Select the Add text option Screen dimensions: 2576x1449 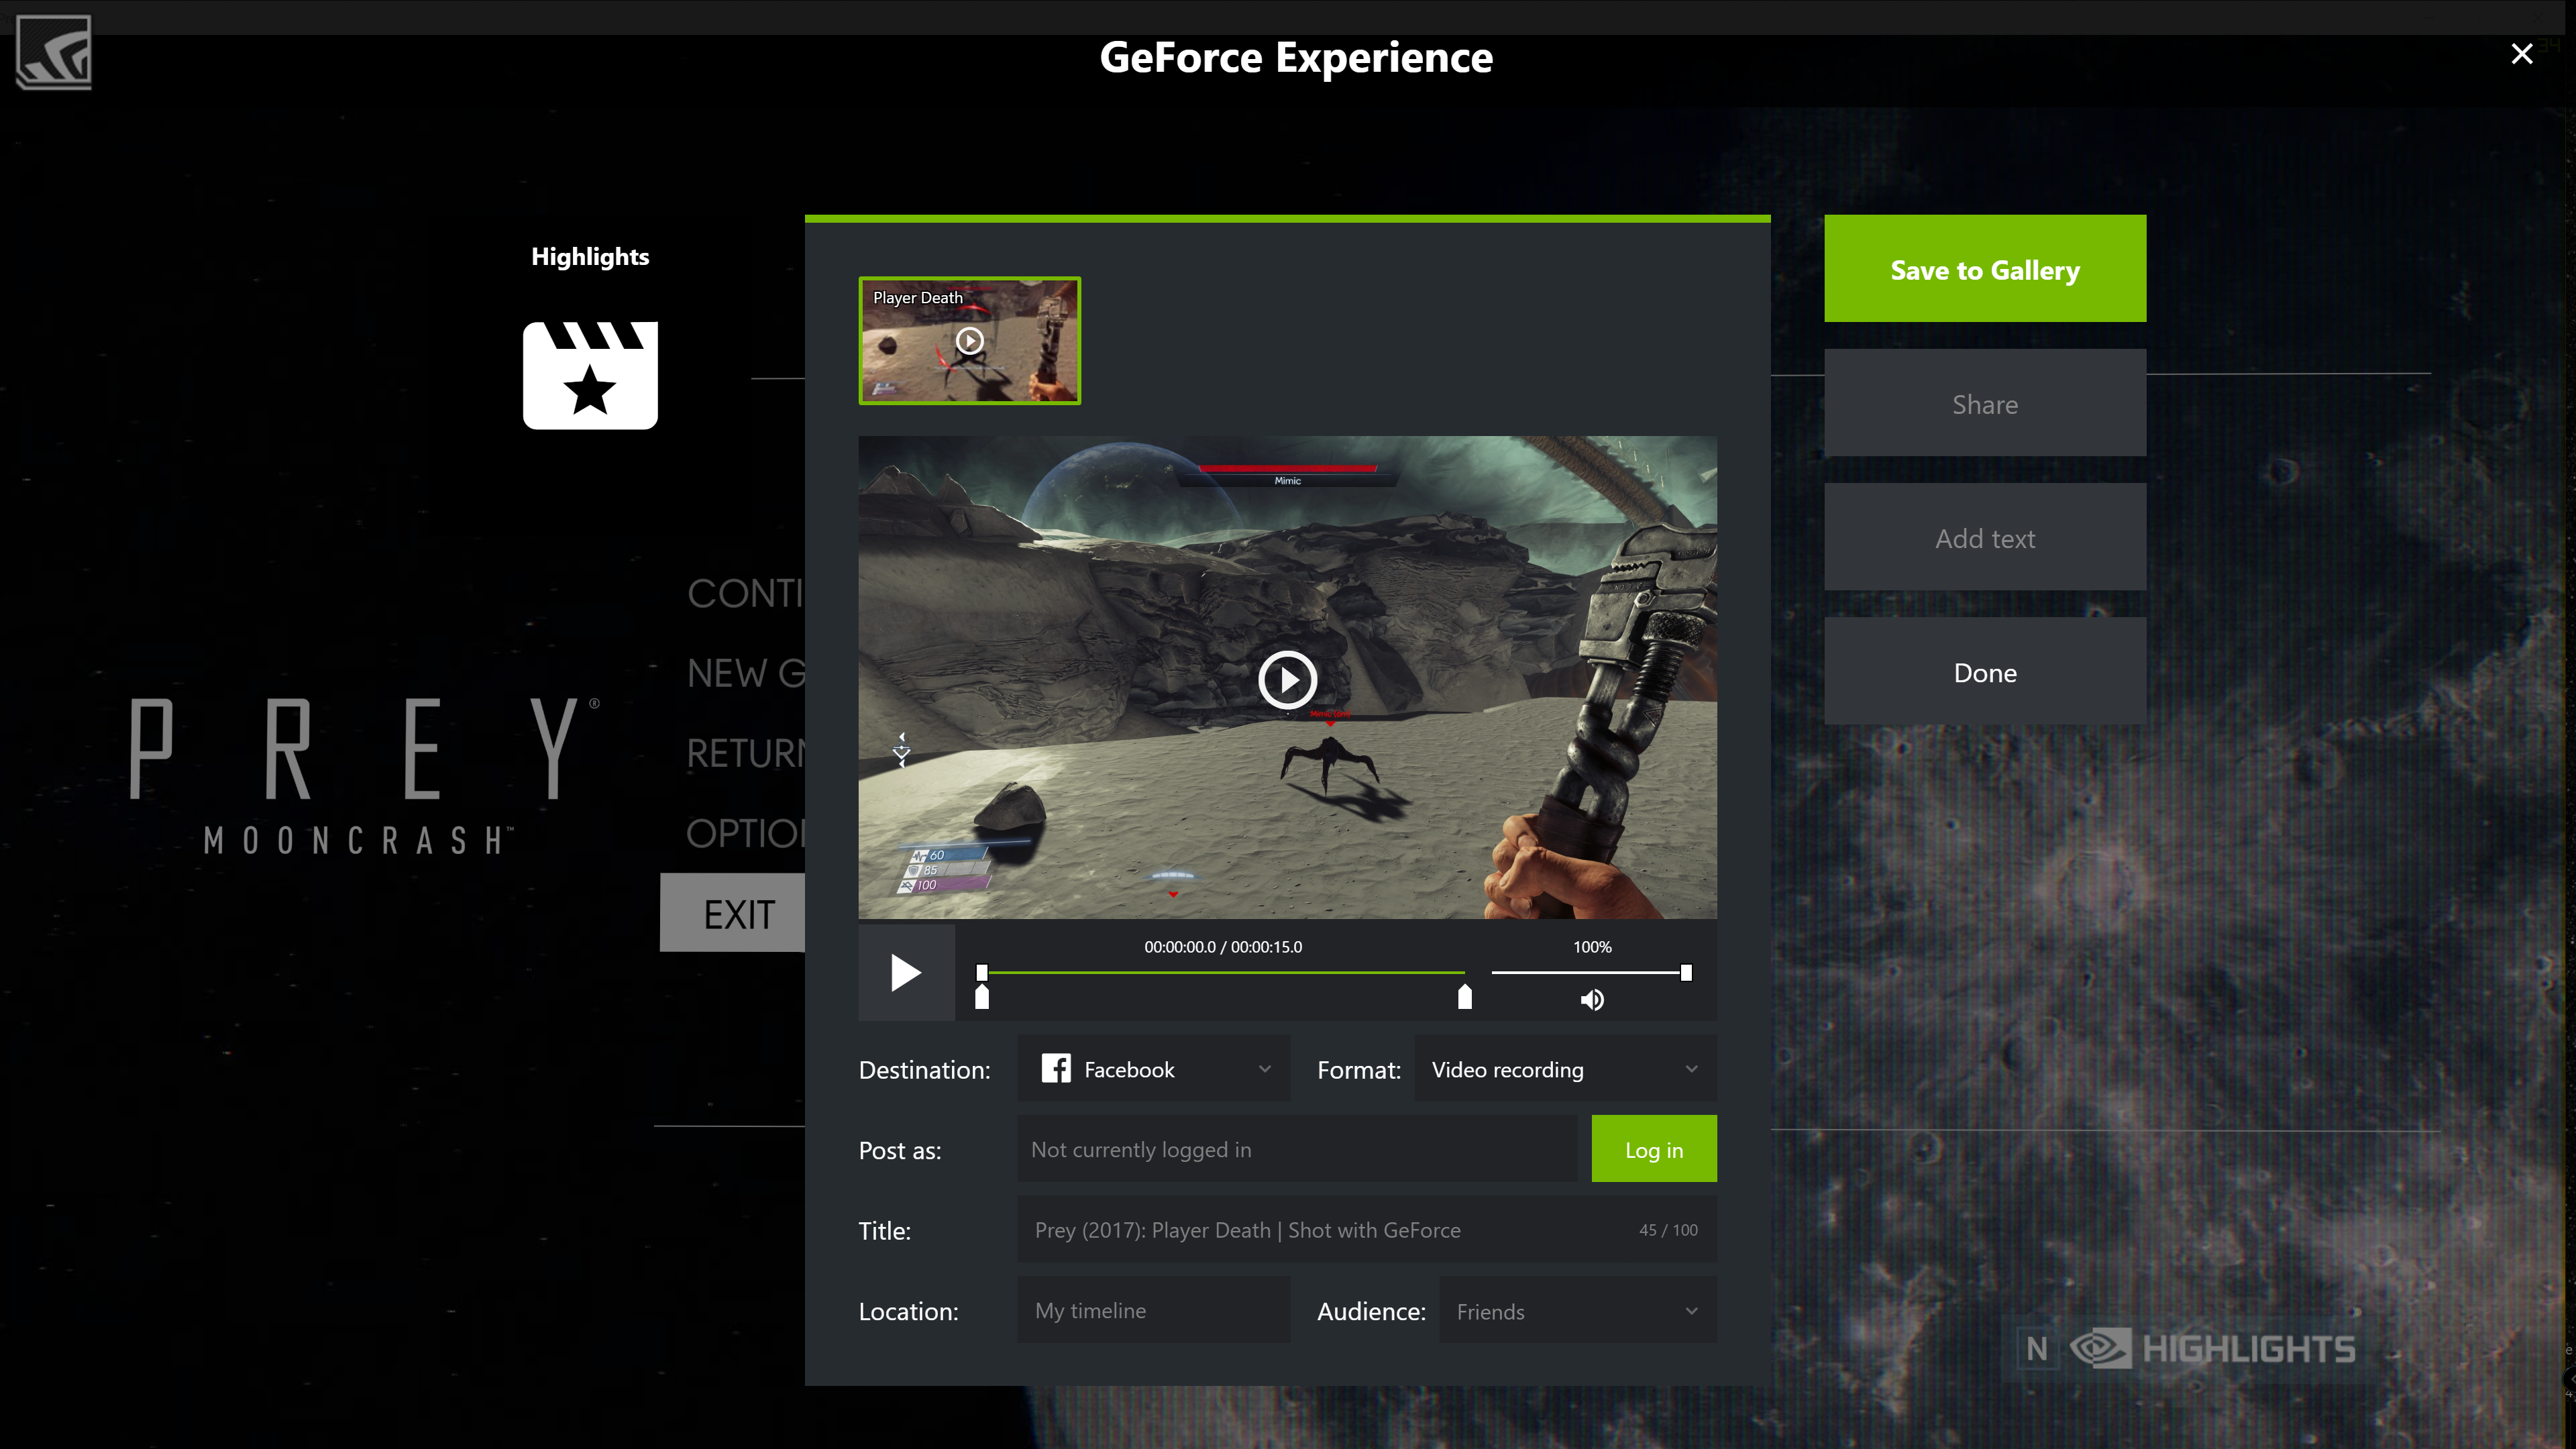(x=1984, y=538)
